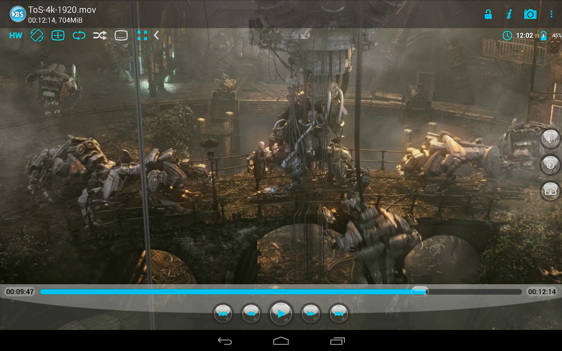Lock the player screen controls
The image size is (562, 351).
(x=488, y=14)
